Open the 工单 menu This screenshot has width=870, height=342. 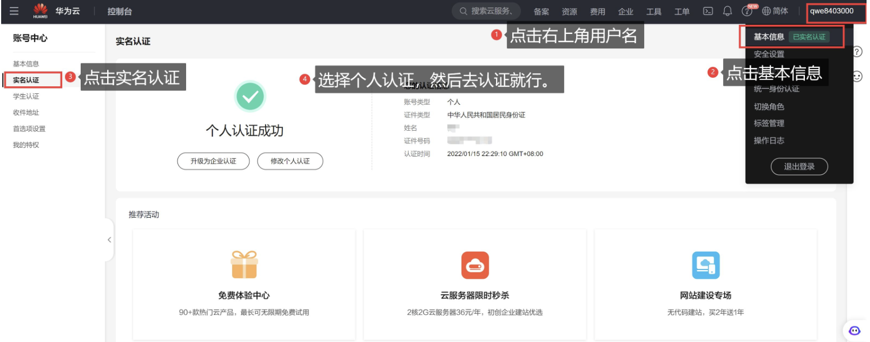coord(682,12)
